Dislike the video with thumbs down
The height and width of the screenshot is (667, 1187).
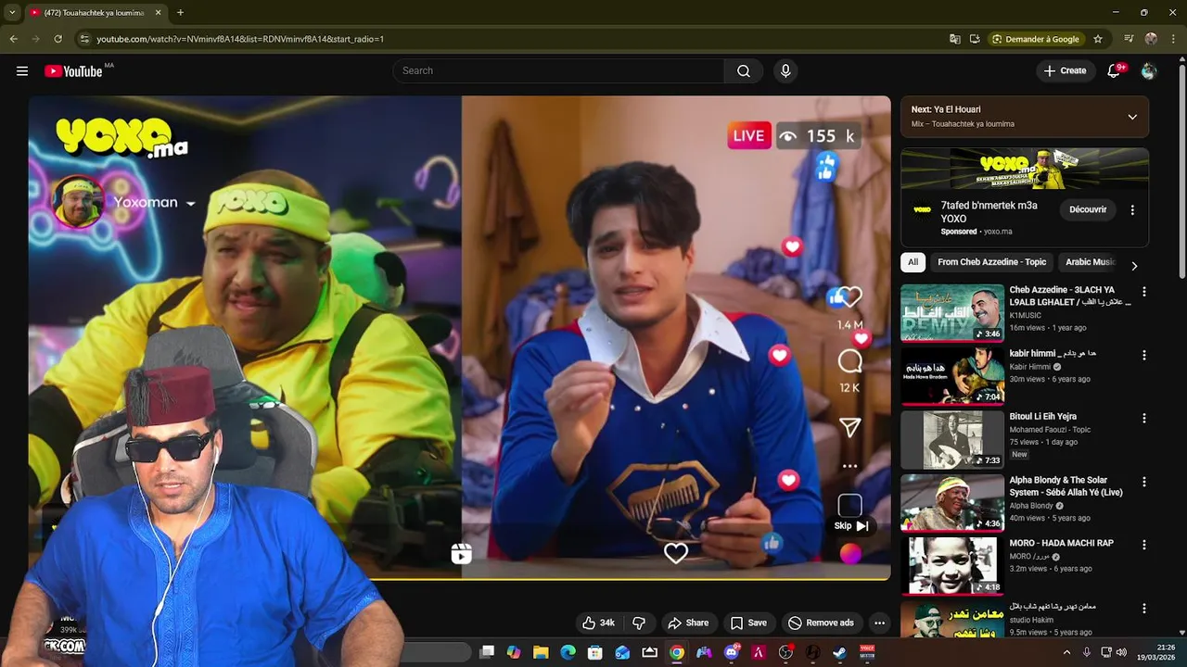click(639, 623)
